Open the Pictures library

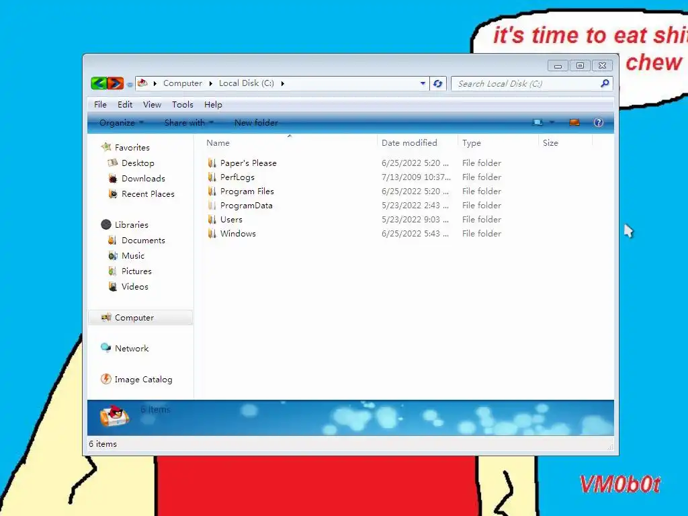click(x=136, y=271)
